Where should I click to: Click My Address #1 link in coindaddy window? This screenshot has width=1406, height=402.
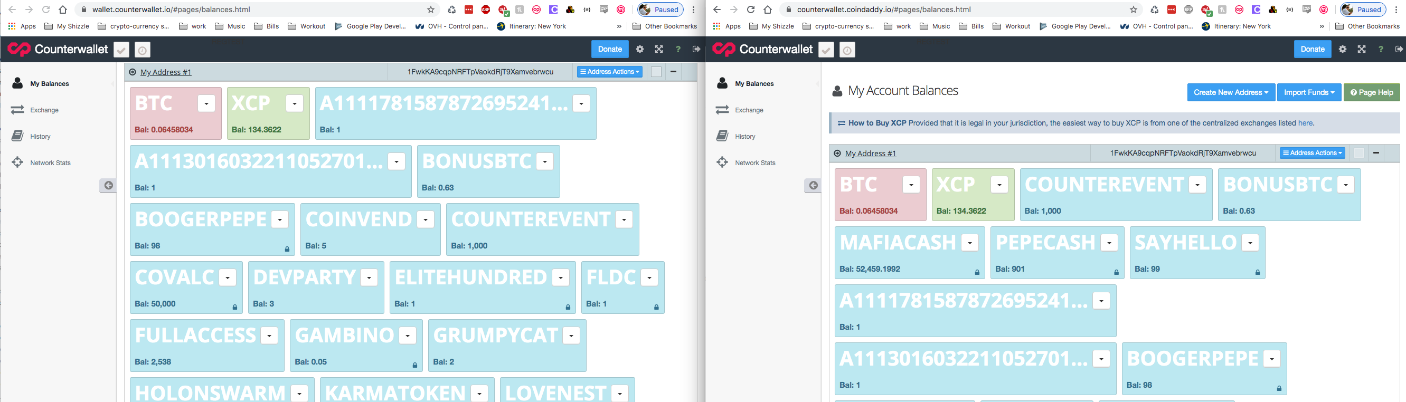coord(871,154)
